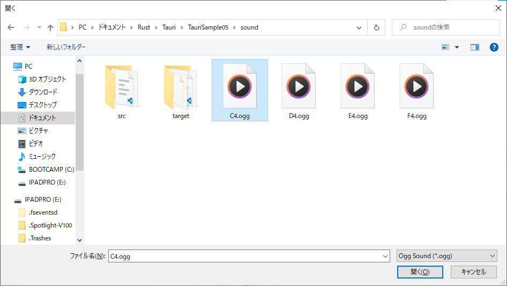
Task: Create a folder with 新しいフォルダー
Action: (x=66, y=47)
